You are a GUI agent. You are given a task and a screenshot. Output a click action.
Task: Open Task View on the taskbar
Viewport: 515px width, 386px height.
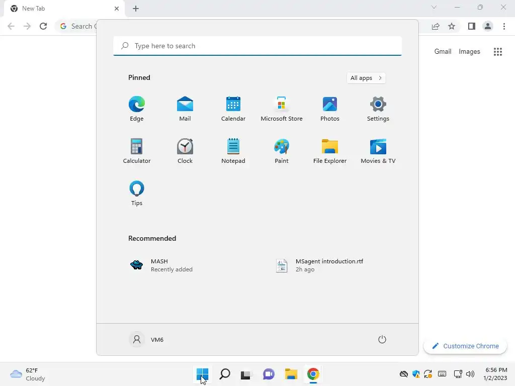[246, 374]
